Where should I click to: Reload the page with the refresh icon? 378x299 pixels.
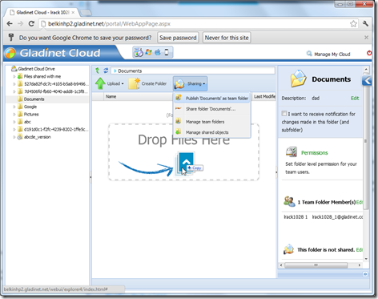(x=31, y=24)
